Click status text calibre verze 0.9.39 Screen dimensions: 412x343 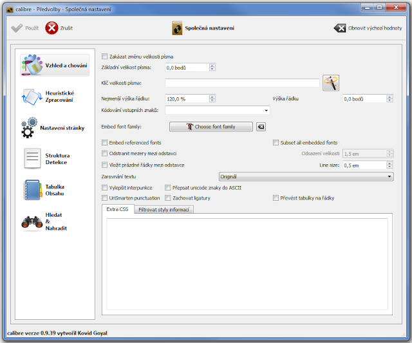(57, 333)
